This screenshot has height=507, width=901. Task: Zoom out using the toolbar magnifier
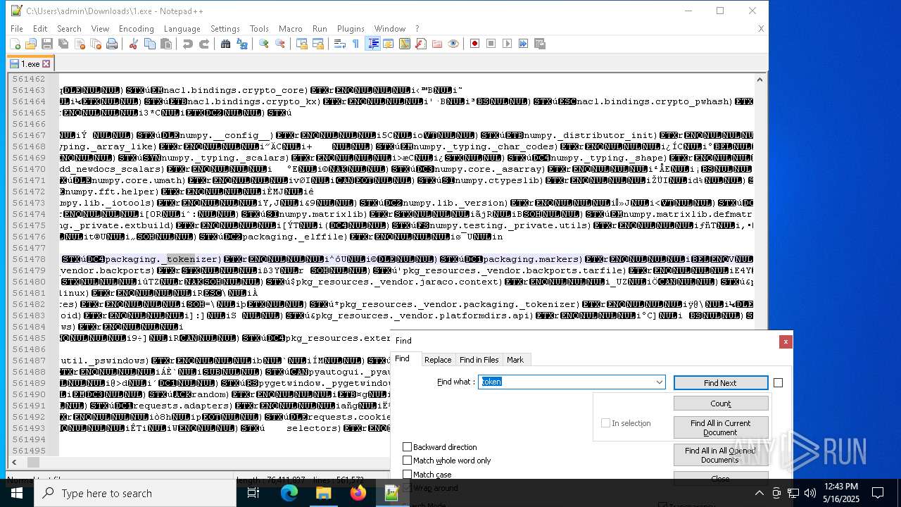[280, 44]
